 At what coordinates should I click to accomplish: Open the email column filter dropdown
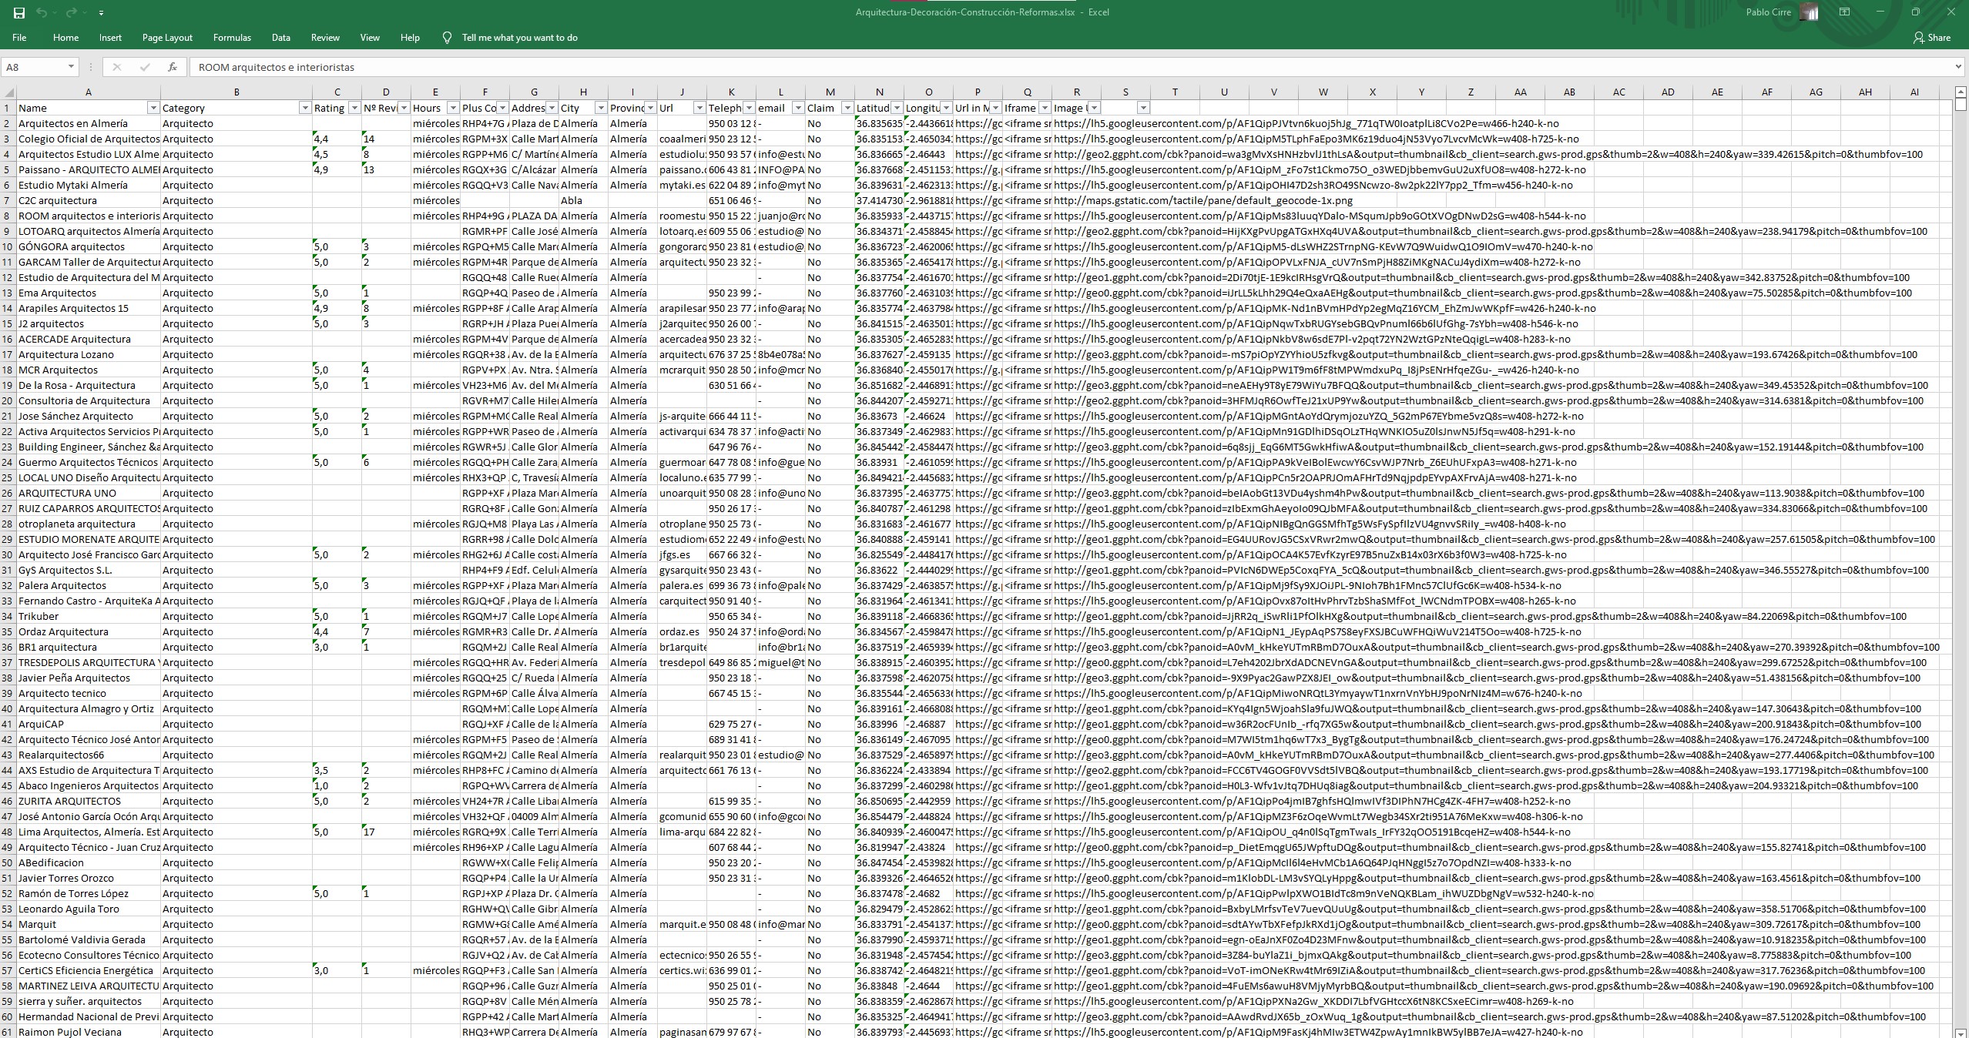click(798, 108)
